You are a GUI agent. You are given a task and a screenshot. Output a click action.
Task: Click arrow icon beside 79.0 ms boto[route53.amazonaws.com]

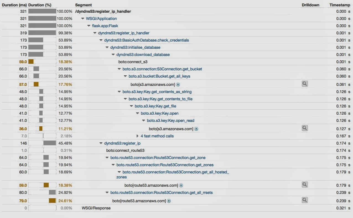point(169,201)
